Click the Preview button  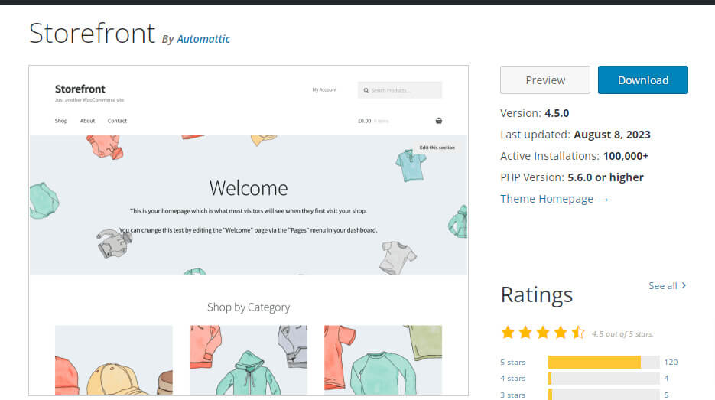coord(544,80)
